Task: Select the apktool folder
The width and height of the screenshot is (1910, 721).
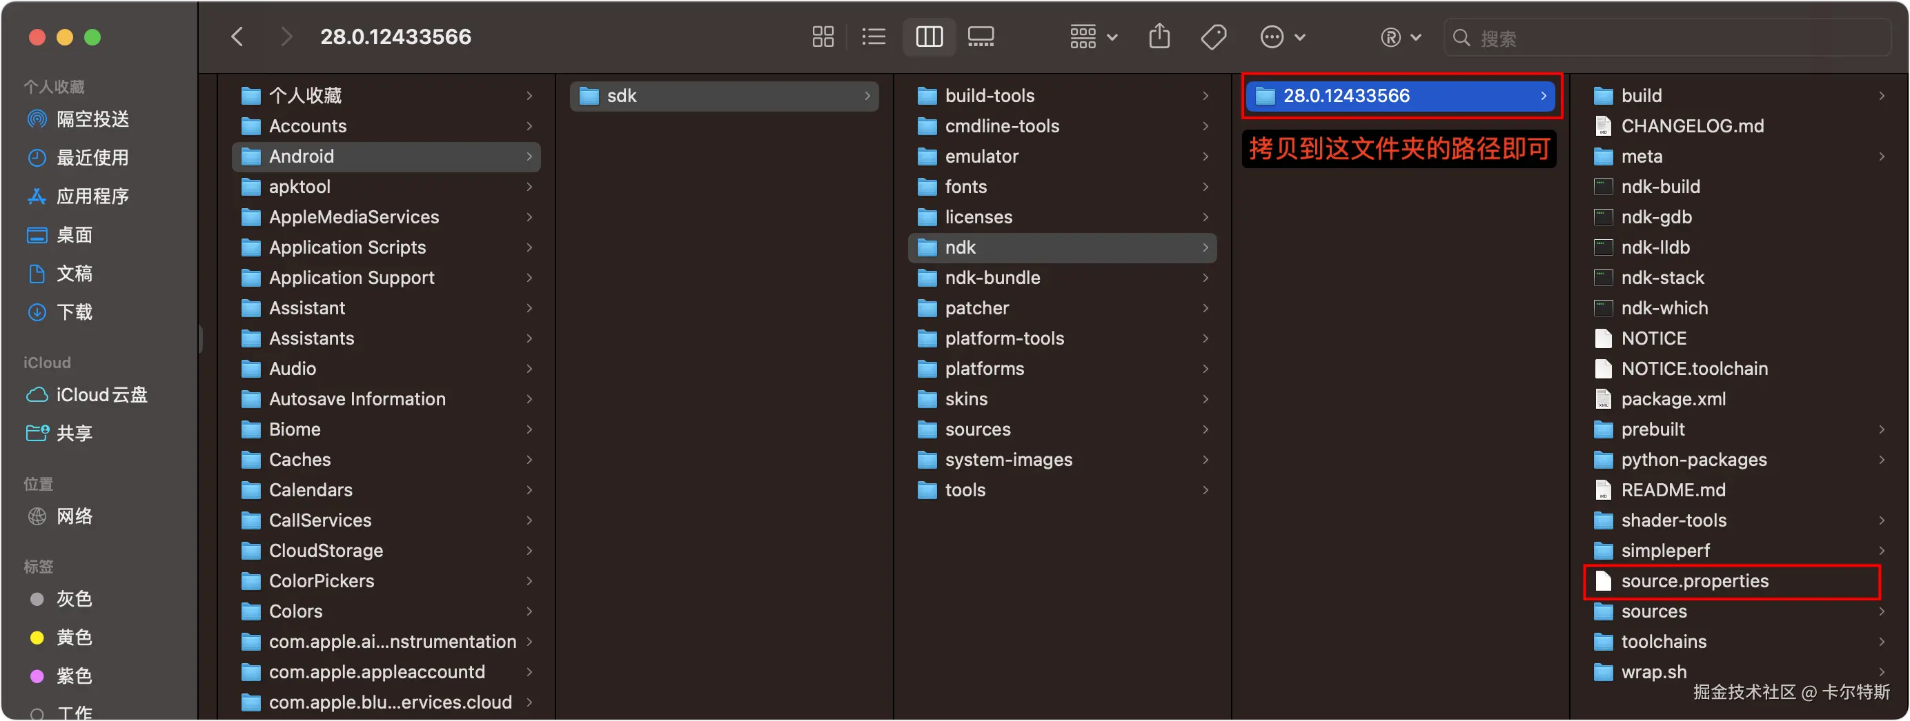Action: 386,187
